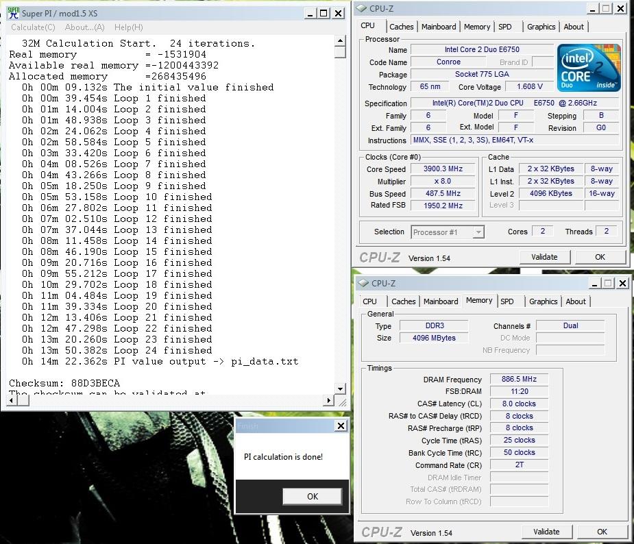Click Super PI horizontal scrollbar left arrow
This screenshot has width=634, height=544.
[x=12, y=401]
